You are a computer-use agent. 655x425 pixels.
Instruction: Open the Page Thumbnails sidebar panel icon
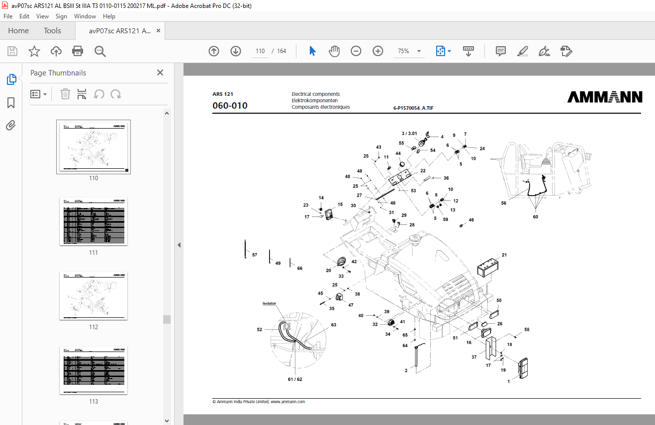click(x=11, y=79)
